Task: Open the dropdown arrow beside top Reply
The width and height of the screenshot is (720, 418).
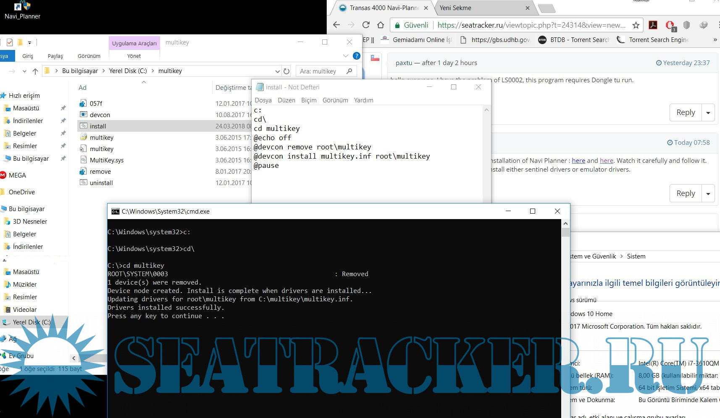Action: tap(708, 113)
